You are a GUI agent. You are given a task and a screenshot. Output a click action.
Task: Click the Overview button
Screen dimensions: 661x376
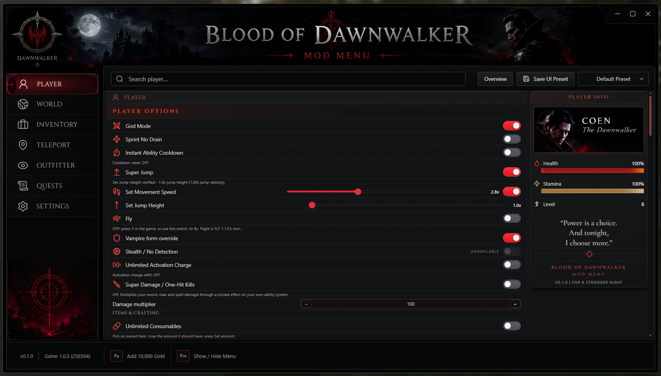(495, 79)
